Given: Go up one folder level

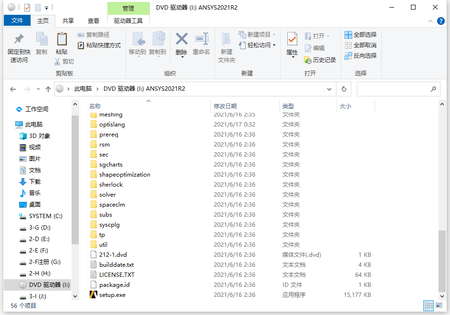Looking at the screenshot, I should point(48,89).
